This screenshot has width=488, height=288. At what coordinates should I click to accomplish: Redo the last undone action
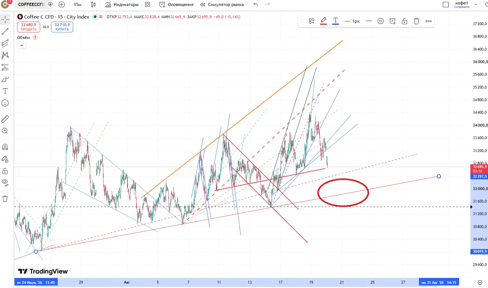[x=267, y=4]
